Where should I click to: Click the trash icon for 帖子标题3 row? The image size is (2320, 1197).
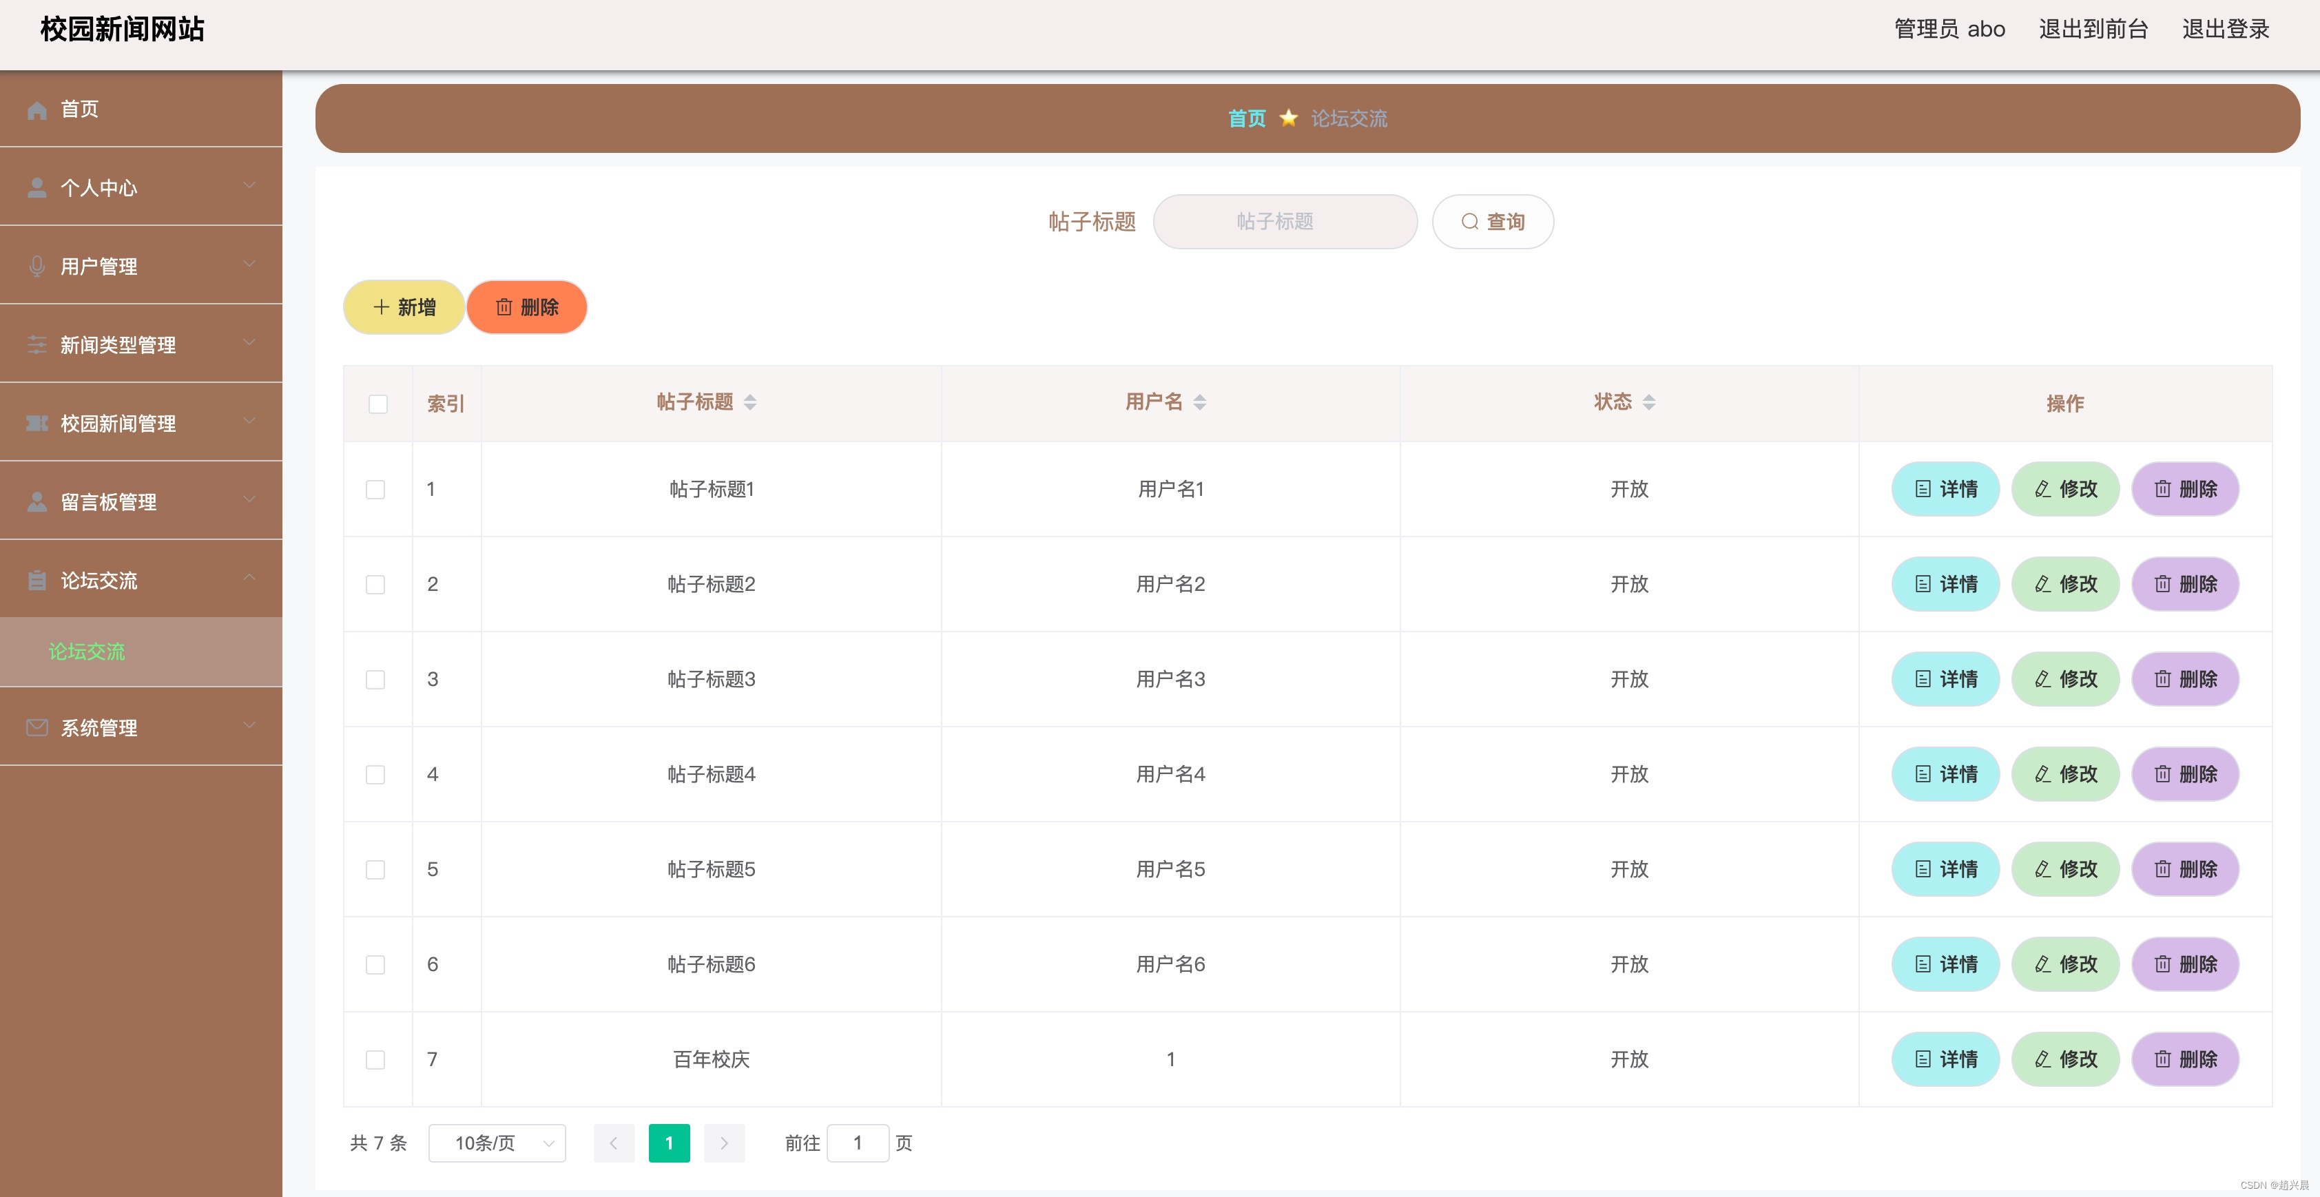point(2162,679)
